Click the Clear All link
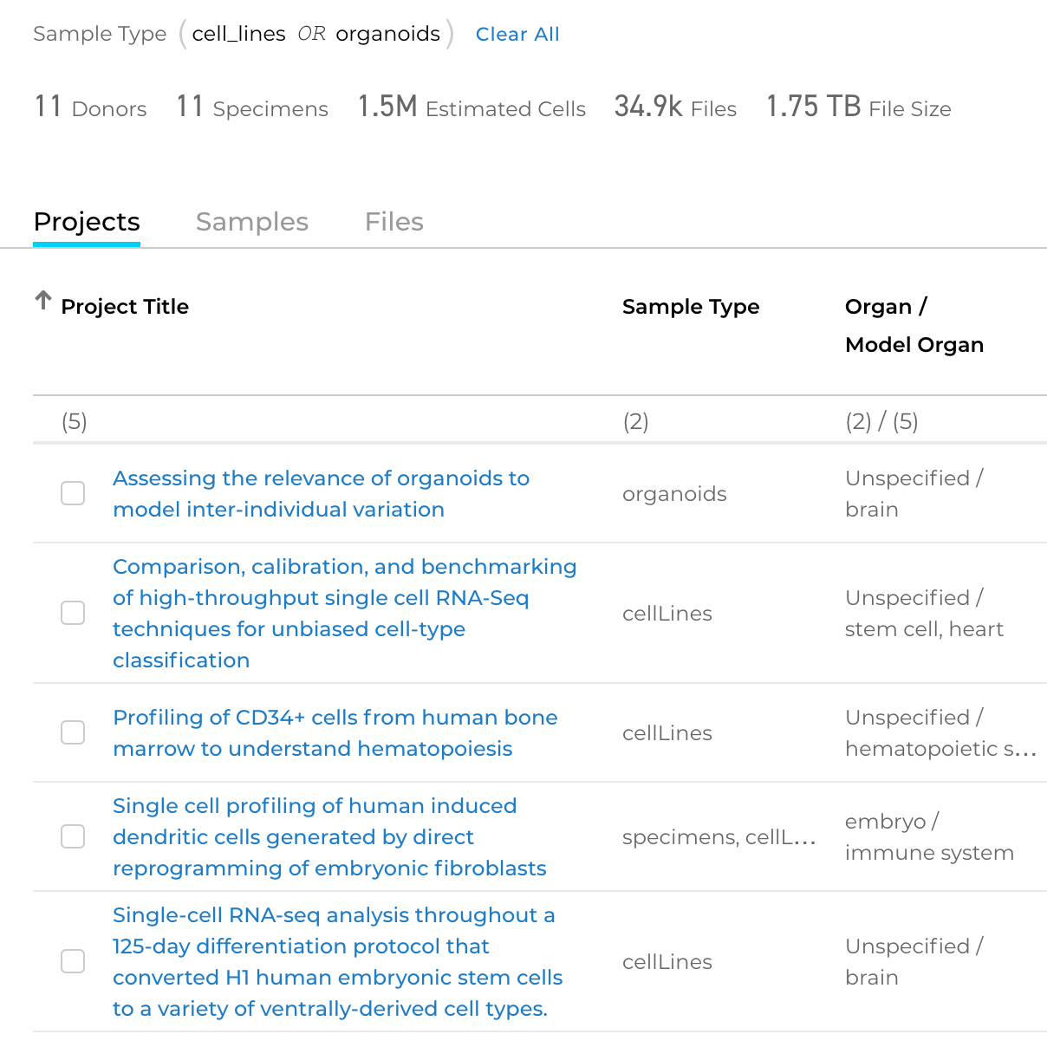Screen dimensions: 1047x1047 click(x=517, y=34)
